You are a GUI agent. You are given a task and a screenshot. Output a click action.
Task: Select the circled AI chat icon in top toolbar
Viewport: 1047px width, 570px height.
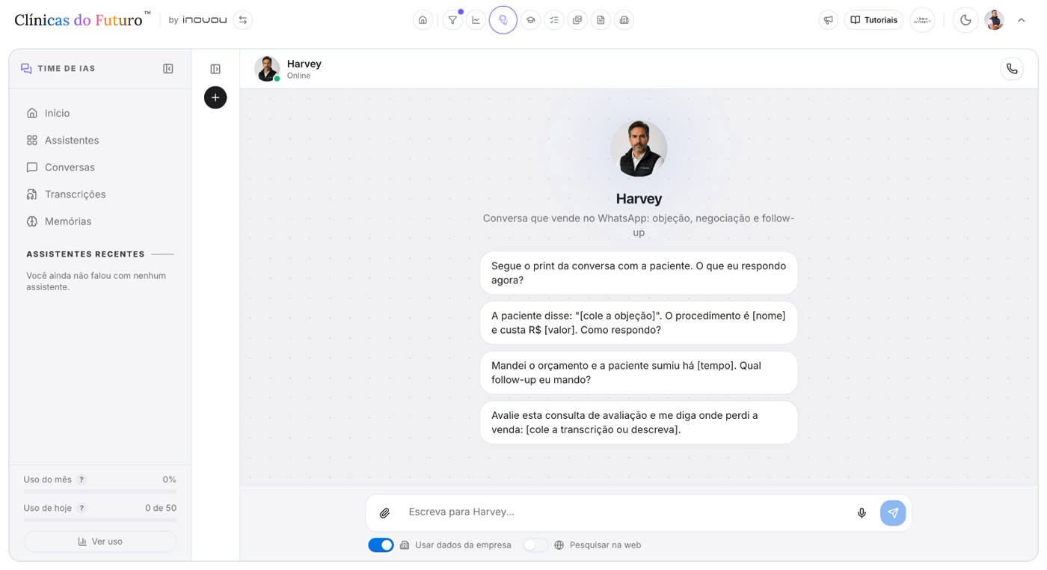503,20
